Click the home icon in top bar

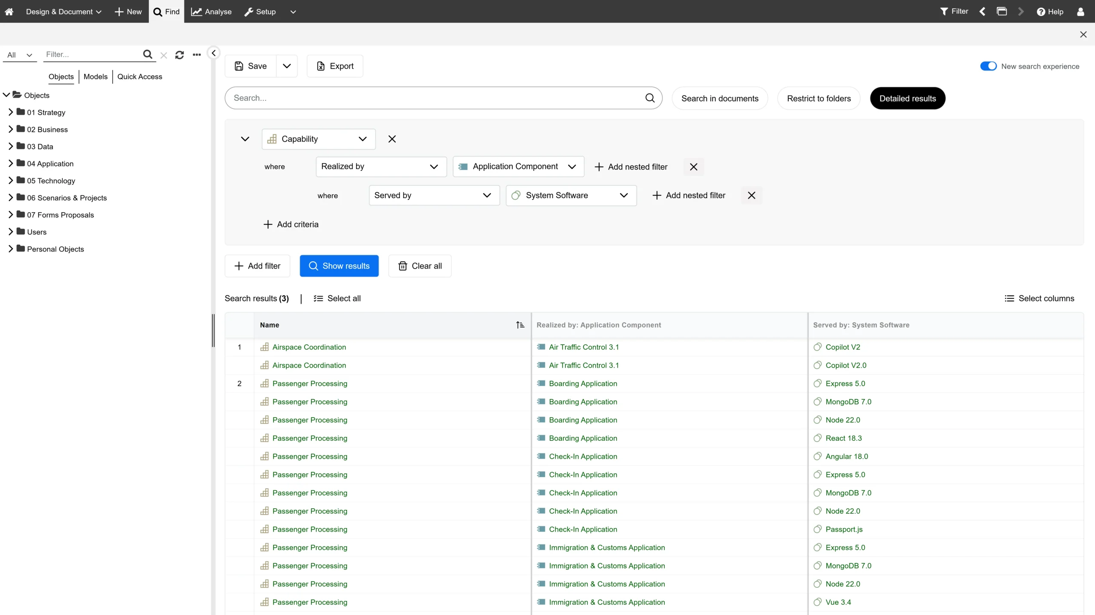(9, 12)
